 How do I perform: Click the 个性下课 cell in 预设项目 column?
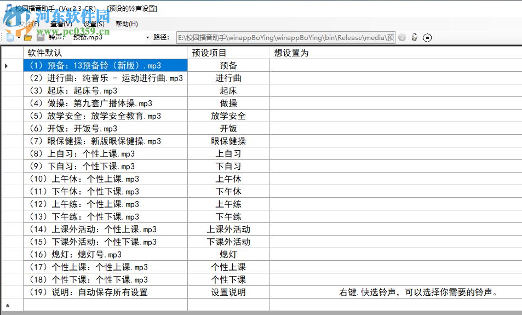tap(229, 279)
